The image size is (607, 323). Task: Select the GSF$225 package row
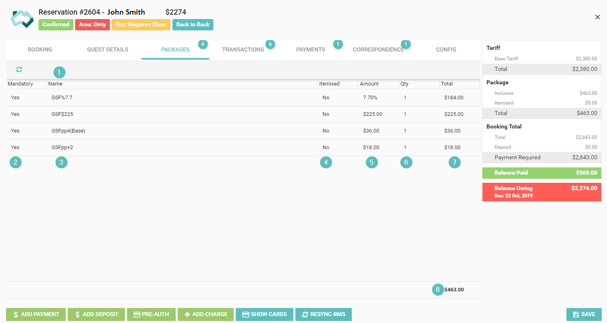click(x=62, y=114)
